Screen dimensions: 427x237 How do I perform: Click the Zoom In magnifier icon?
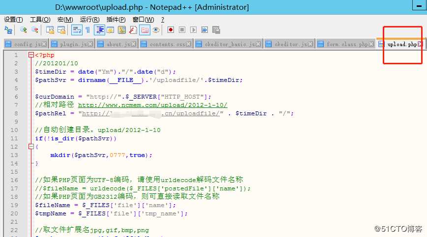pos(24,30)
